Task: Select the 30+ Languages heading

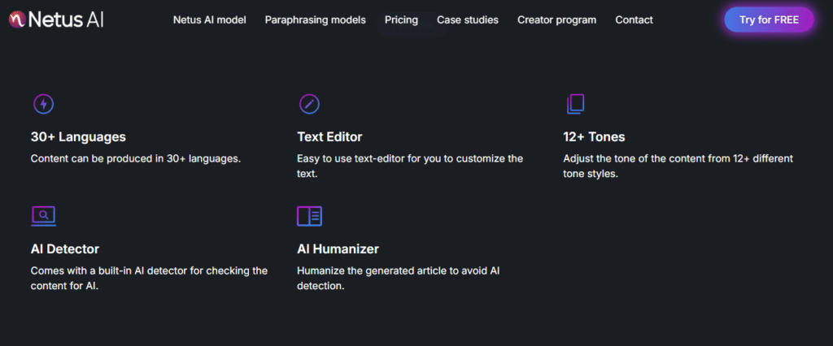Action: coord(78,137)
